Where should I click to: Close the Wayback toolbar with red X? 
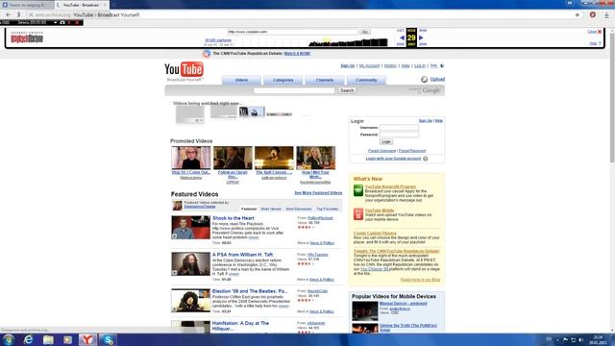pos(600,32)
